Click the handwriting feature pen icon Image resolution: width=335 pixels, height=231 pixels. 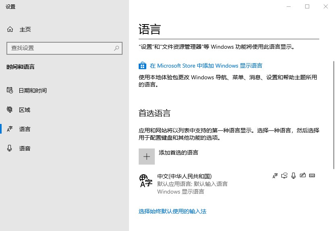[302, 175]
